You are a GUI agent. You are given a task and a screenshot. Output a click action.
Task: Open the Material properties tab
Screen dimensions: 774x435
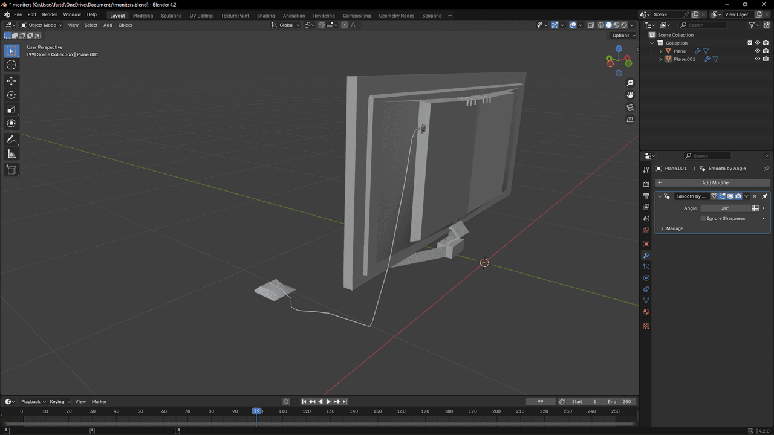tap(646, 312)
